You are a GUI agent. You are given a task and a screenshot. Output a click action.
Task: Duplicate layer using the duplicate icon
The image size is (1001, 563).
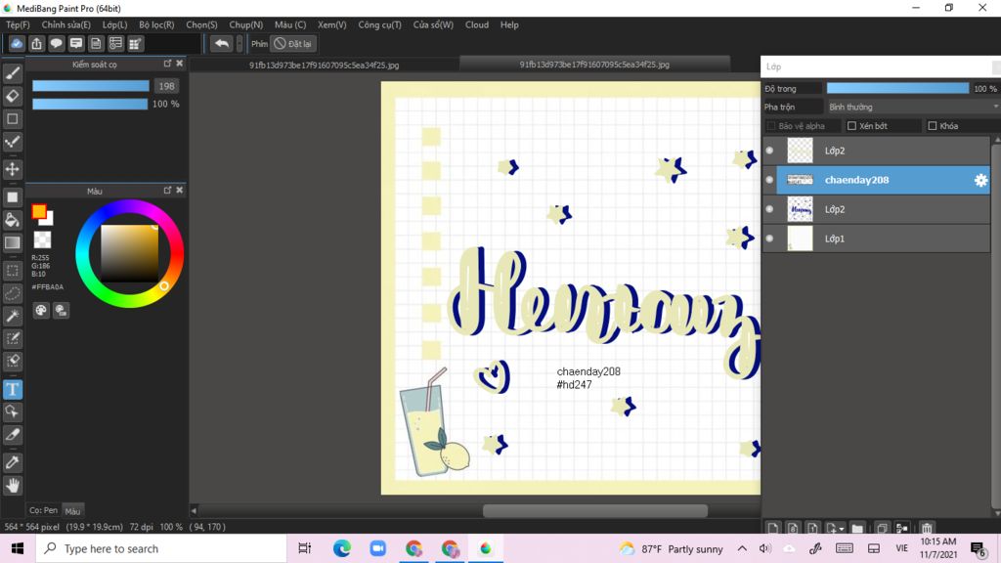point(882,528)
